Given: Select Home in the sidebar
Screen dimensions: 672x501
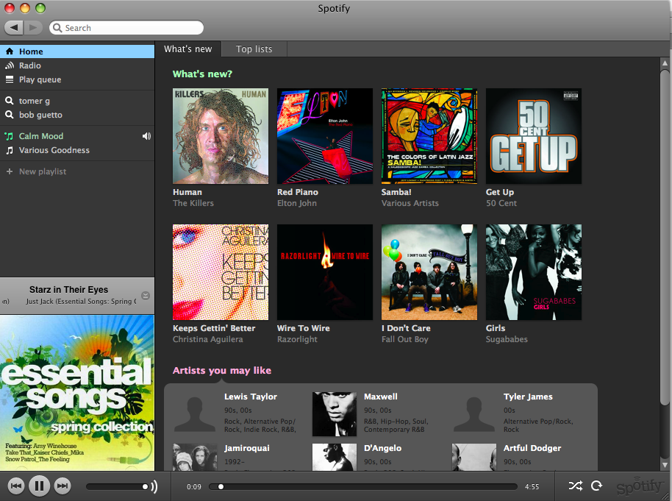Looking at the screenshot, I should click(77, 51).
